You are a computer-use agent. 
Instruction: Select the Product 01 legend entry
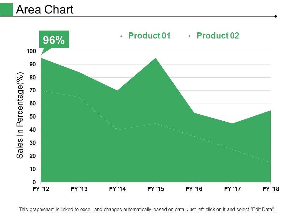coord(149,36)
